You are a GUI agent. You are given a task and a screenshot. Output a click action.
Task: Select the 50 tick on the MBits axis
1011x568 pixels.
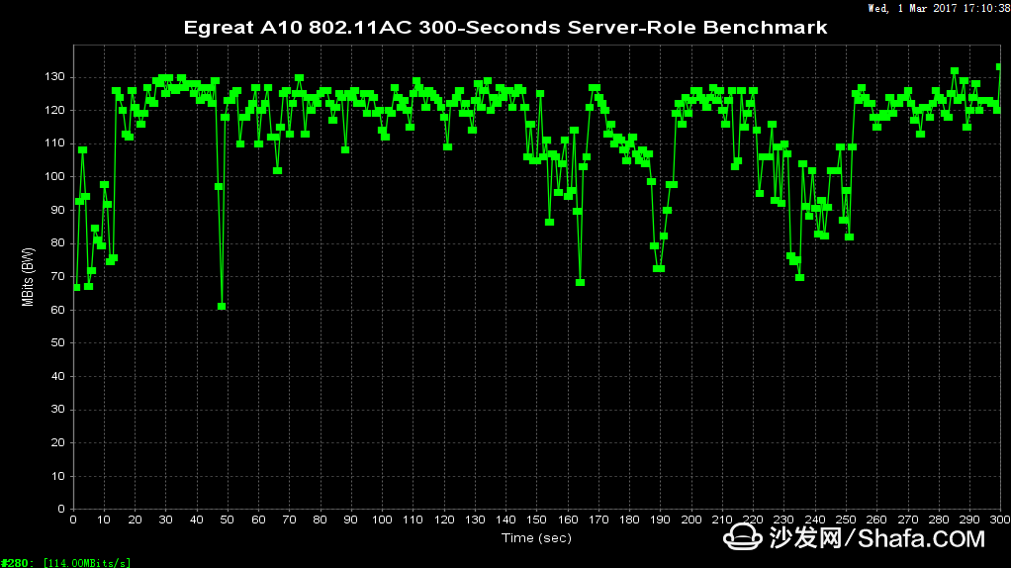[x=58, y=343]
